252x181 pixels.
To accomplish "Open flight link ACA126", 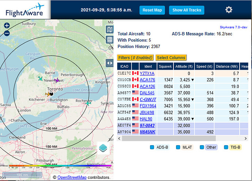I will click(148, 86).
